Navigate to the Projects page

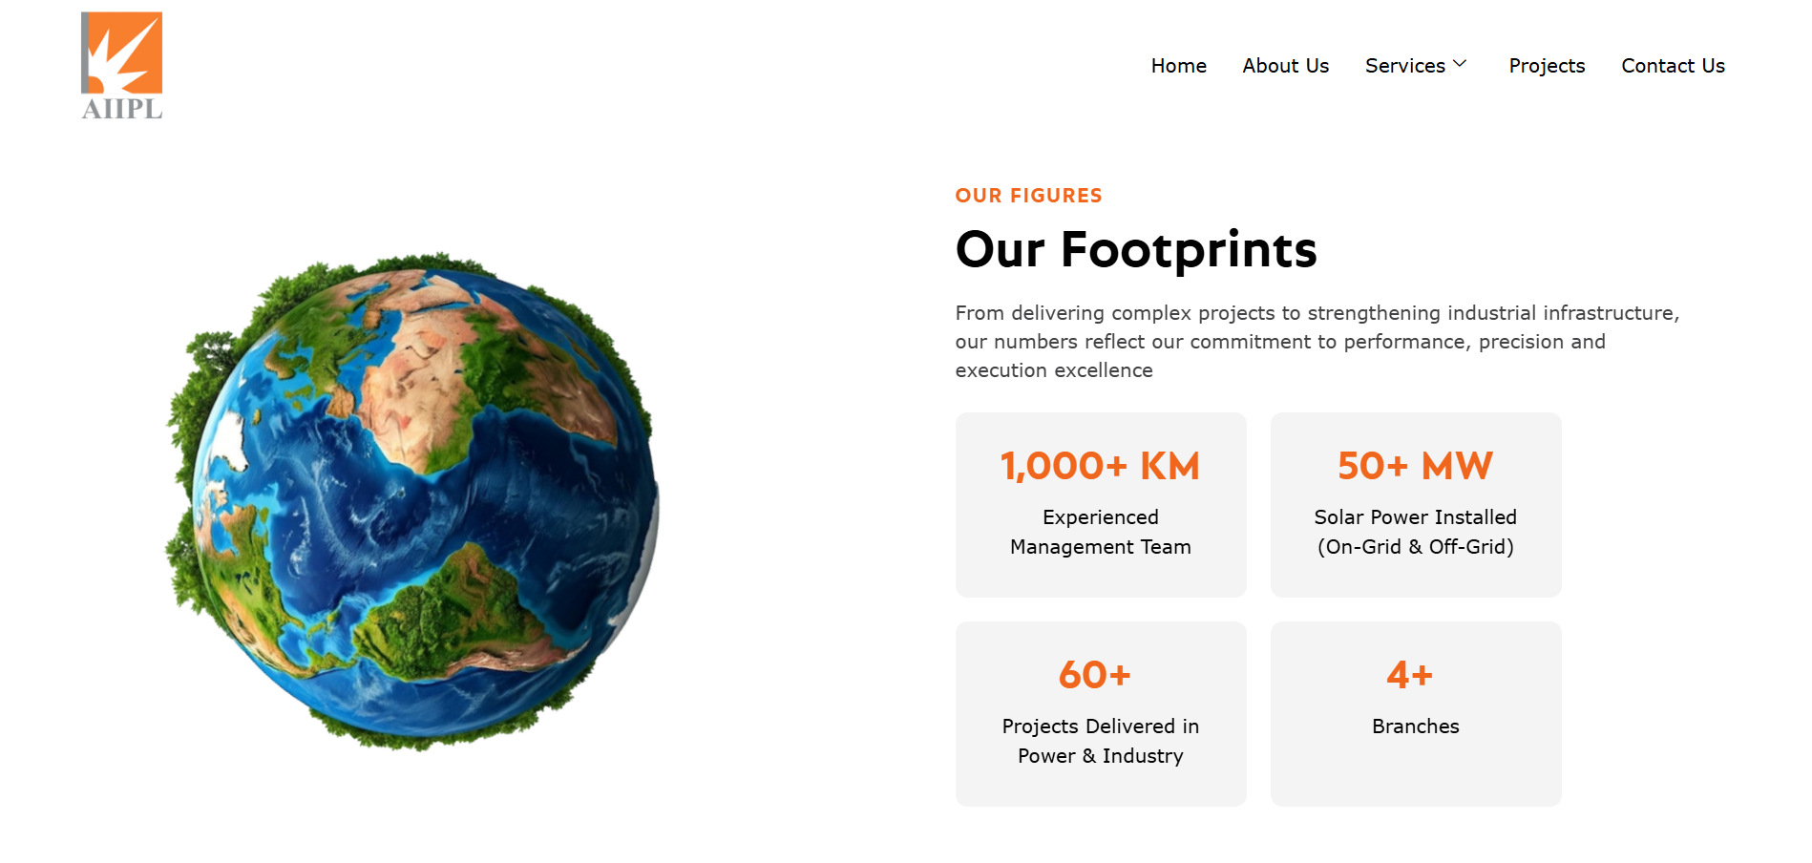[1547, 66]
